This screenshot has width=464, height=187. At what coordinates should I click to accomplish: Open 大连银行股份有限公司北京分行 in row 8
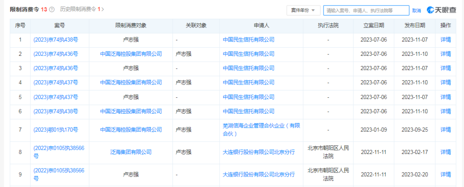coord(259,152)
